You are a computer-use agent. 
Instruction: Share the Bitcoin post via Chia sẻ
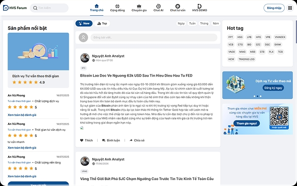(x=137, y=140)
